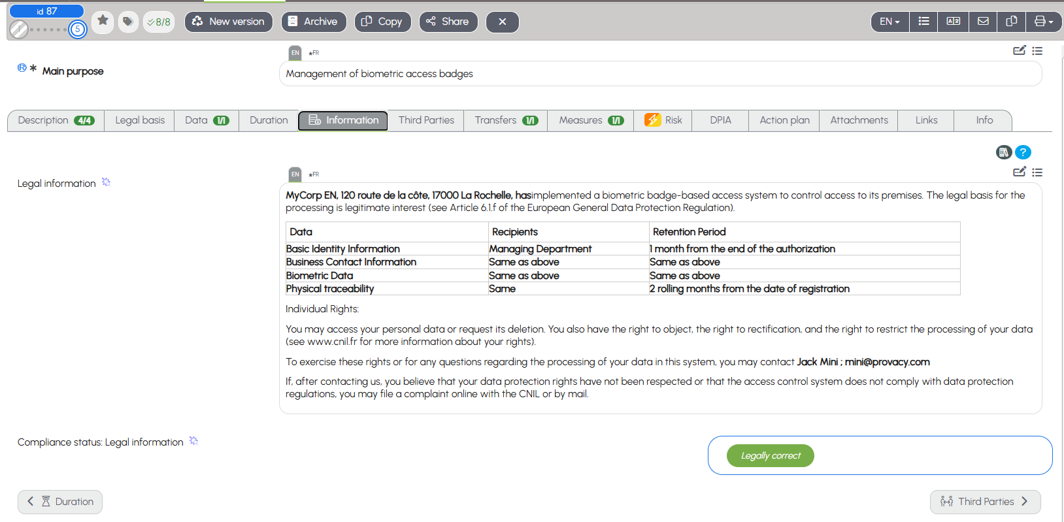Open the Measures tab
1064x522 pixels.
point(591,120)
